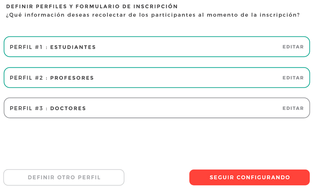The width and height of the screenshot is (320, 190).
Task: Select the 'PERFIL #2' label text
Action: pos(26,78)
